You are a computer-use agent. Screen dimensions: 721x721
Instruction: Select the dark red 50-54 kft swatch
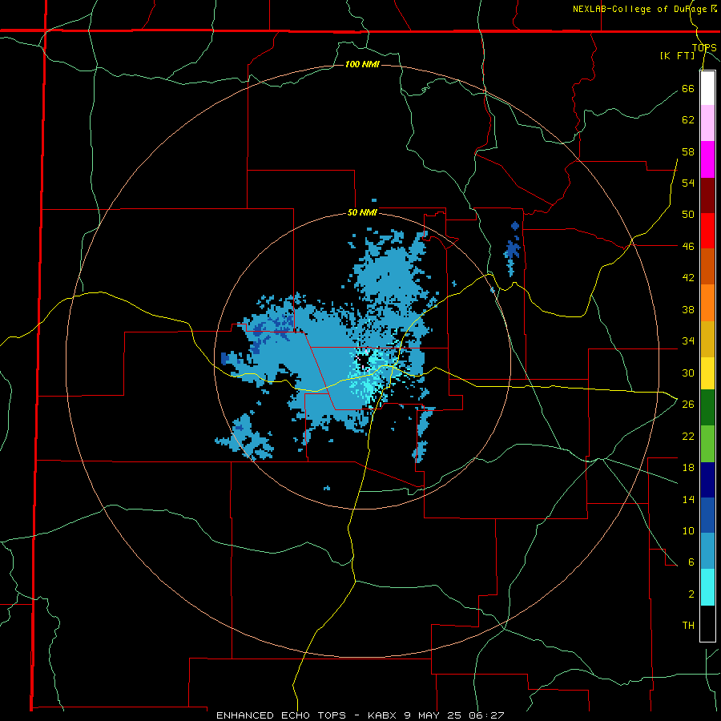point(707,196)
